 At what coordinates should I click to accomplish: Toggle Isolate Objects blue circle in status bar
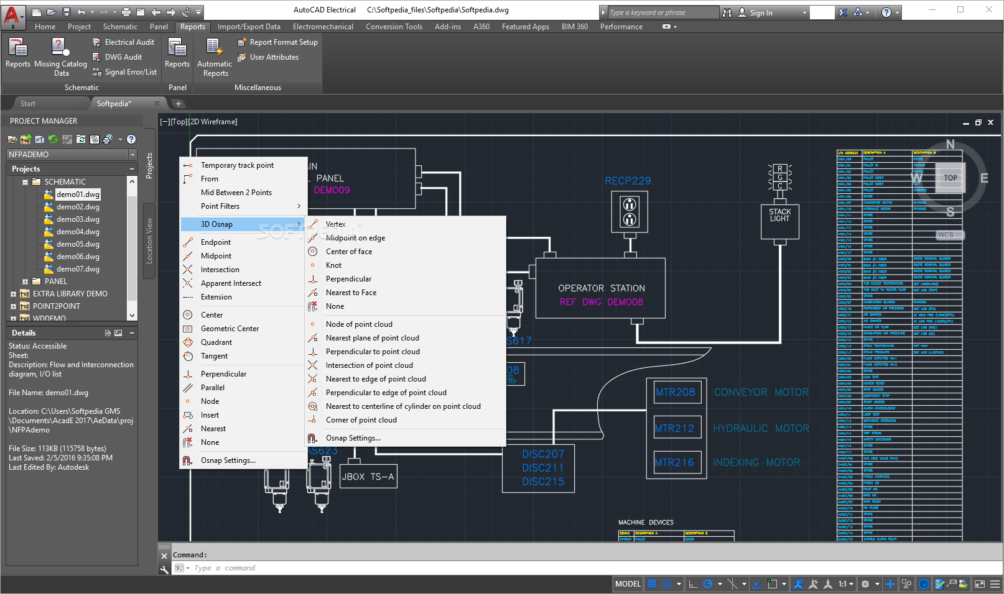[x=924, y=584]
